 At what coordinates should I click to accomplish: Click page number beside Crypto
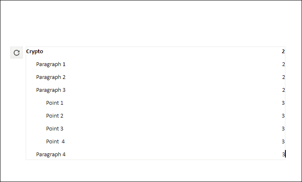(283, 52)
